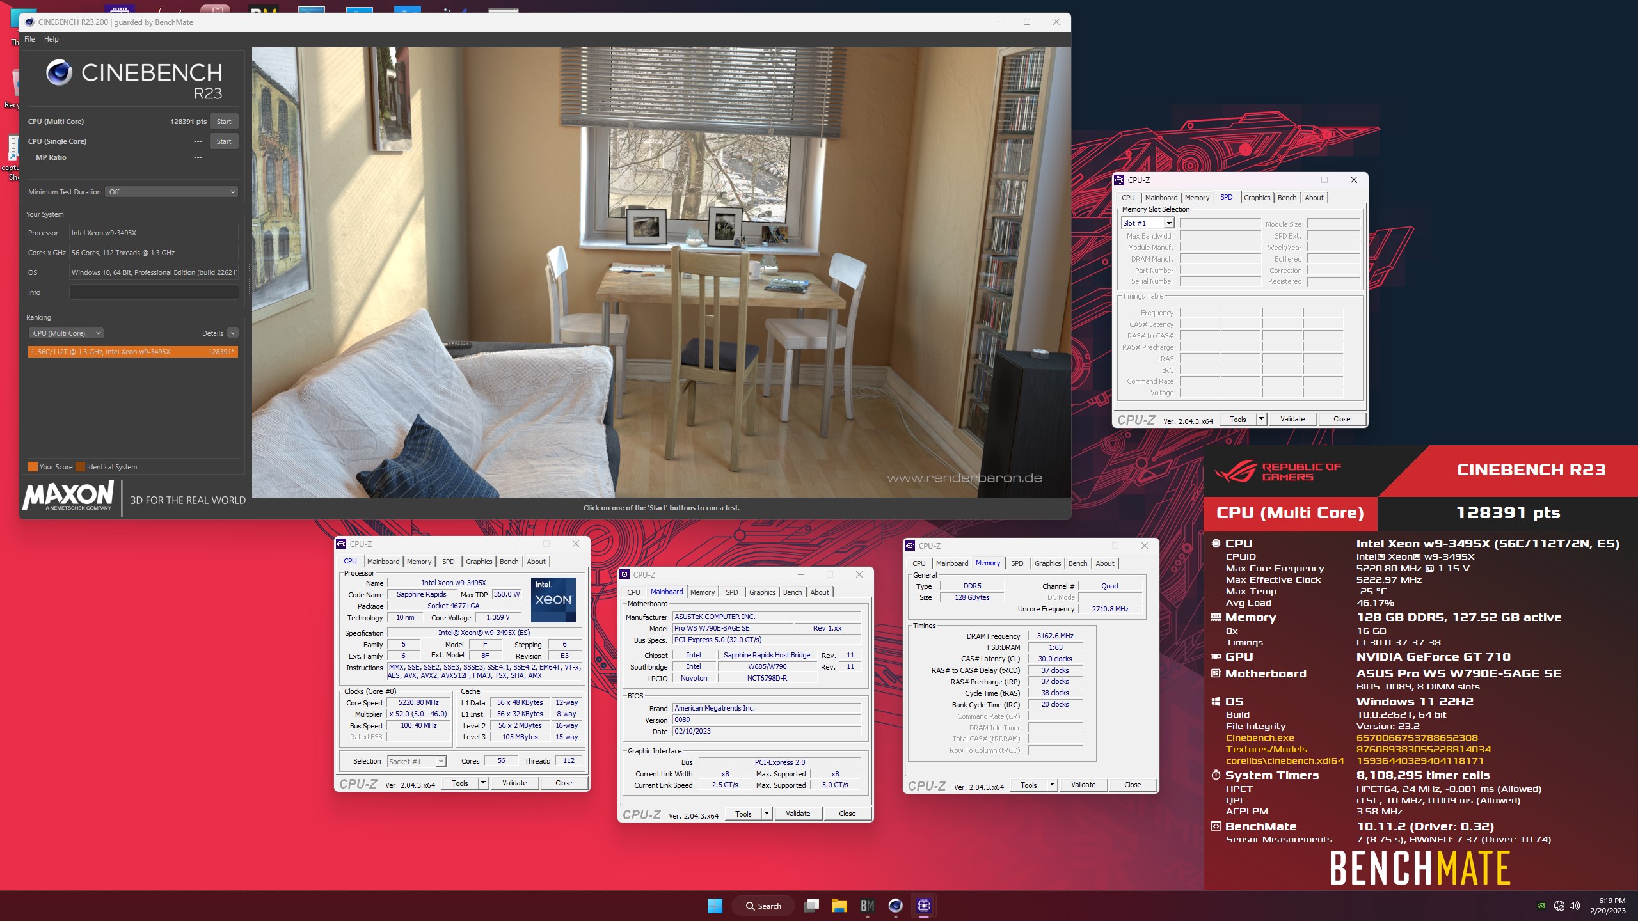1638x921 pixels.
Task: Open the Windows Start menu
Action: tap(715, 906)
